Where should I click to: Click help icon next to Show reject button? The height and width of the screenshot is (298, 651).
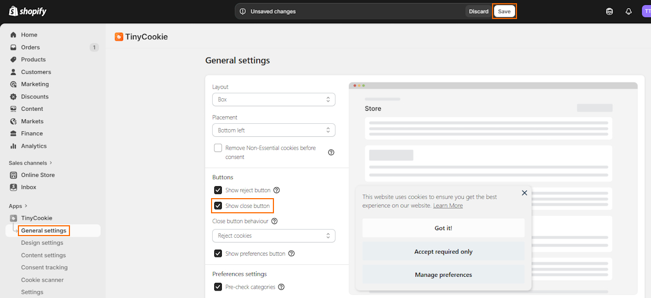[277, 190]
